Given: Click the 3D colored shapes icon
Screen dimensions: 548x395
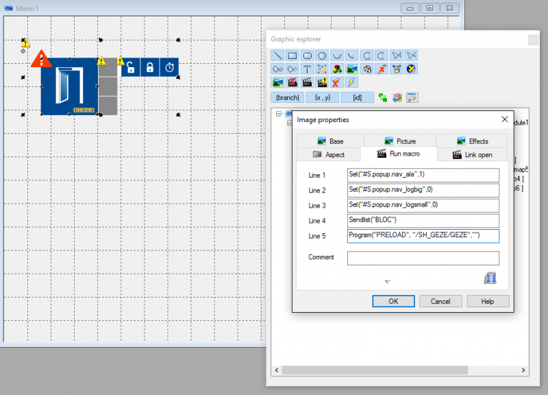Looking at the screenshot, I should pyautogui.click(x=337, y=69).
